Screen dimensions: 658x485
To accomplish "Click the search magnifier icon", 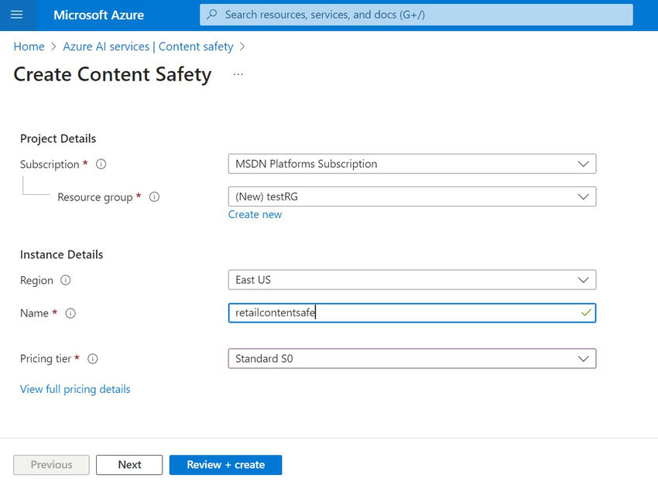I will 211,15.
